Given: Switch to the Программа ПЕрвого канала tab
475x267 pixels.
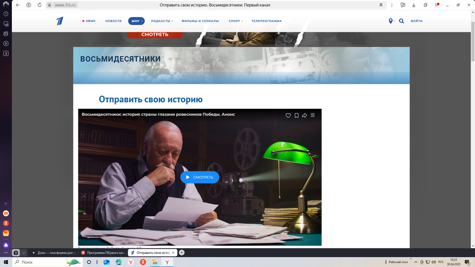Looking at the screenshot, I should [x=104, y=252].
